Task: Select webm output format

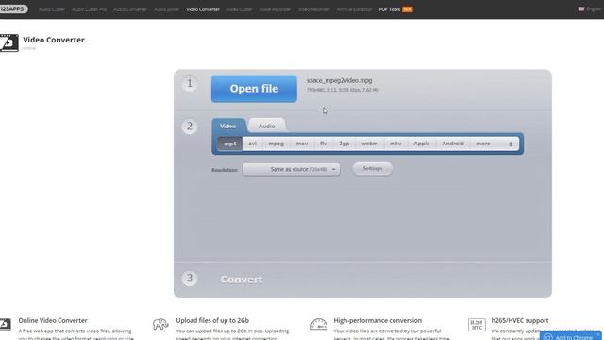Action: pyautogui.click(x=369, y=144)
